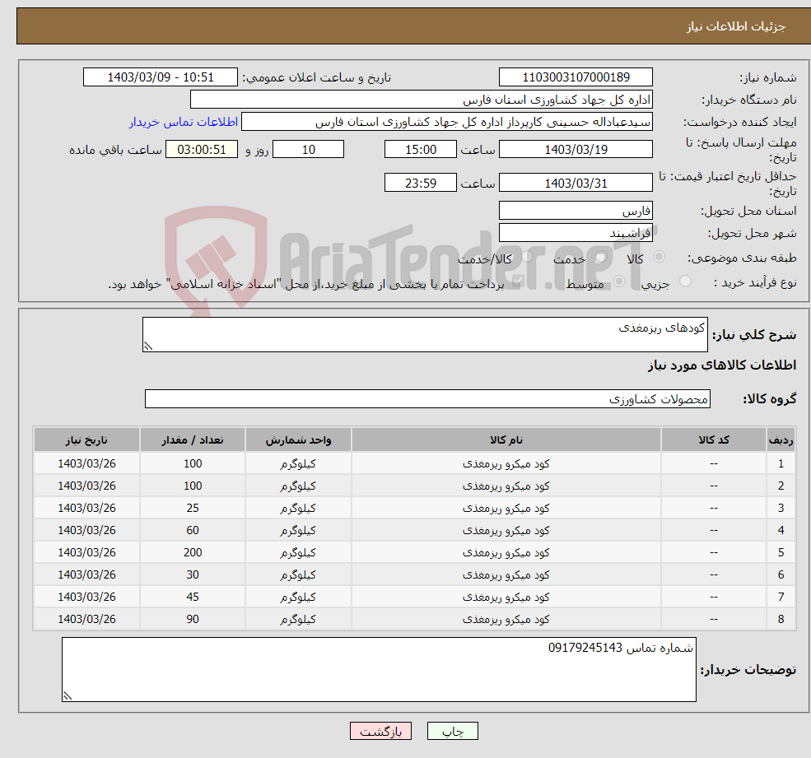Click the price validity date 1403/03/31
This screenshot has width=811, height=758.
[x=576, y=183]
